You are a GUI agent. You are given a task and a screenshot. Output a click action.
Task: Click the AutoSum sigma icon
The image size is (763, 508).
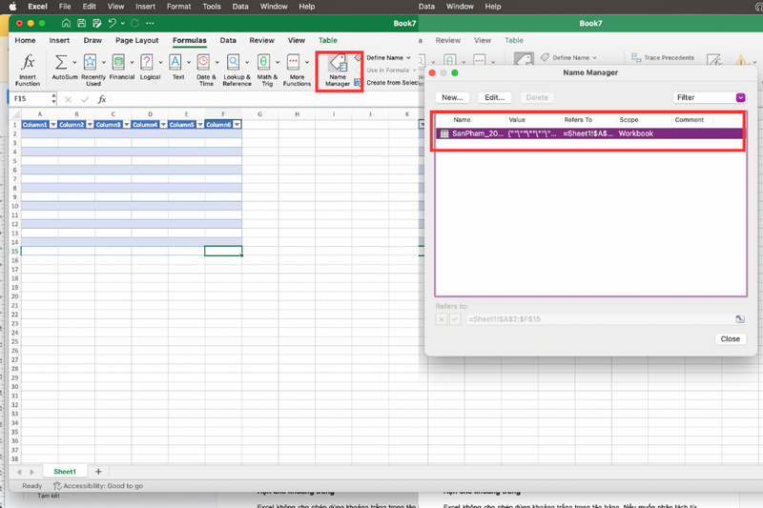coord(61,62)
